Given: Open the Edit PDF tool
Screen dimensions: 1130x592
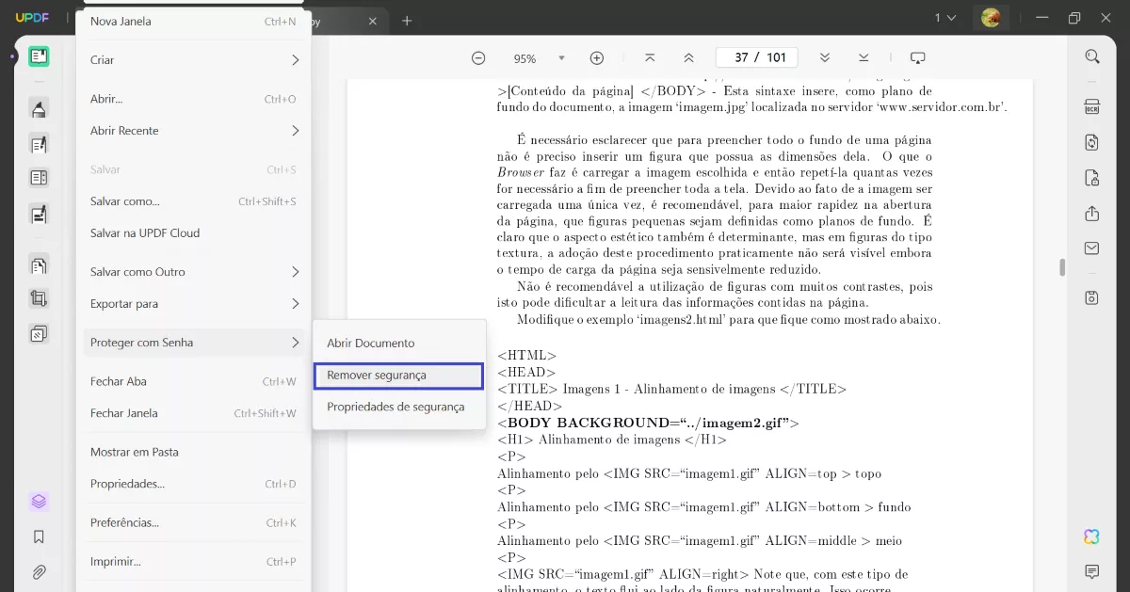Looking at the screenshot, I should point(39,143).
